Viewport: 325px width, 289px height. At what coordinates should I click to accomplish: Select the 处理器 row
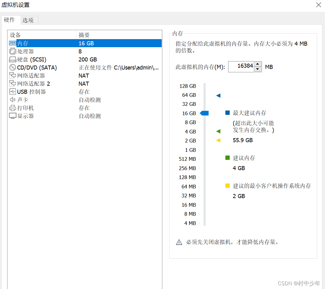[84, 51]
